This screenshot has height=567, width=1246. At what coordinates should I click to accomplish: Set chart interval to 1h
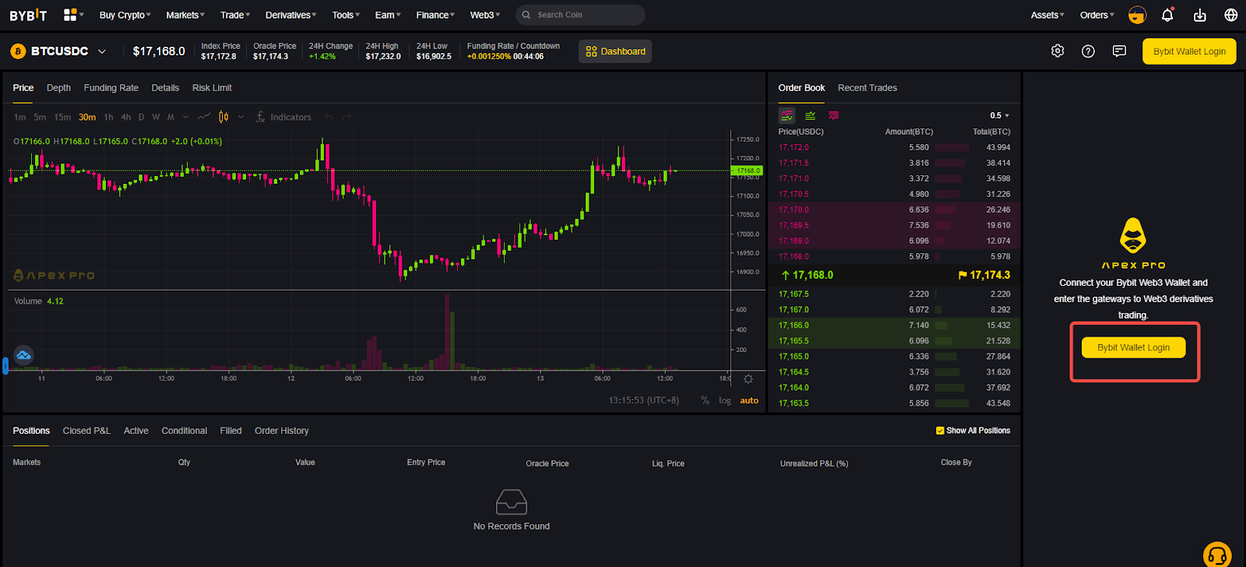[x=108, y=117]
